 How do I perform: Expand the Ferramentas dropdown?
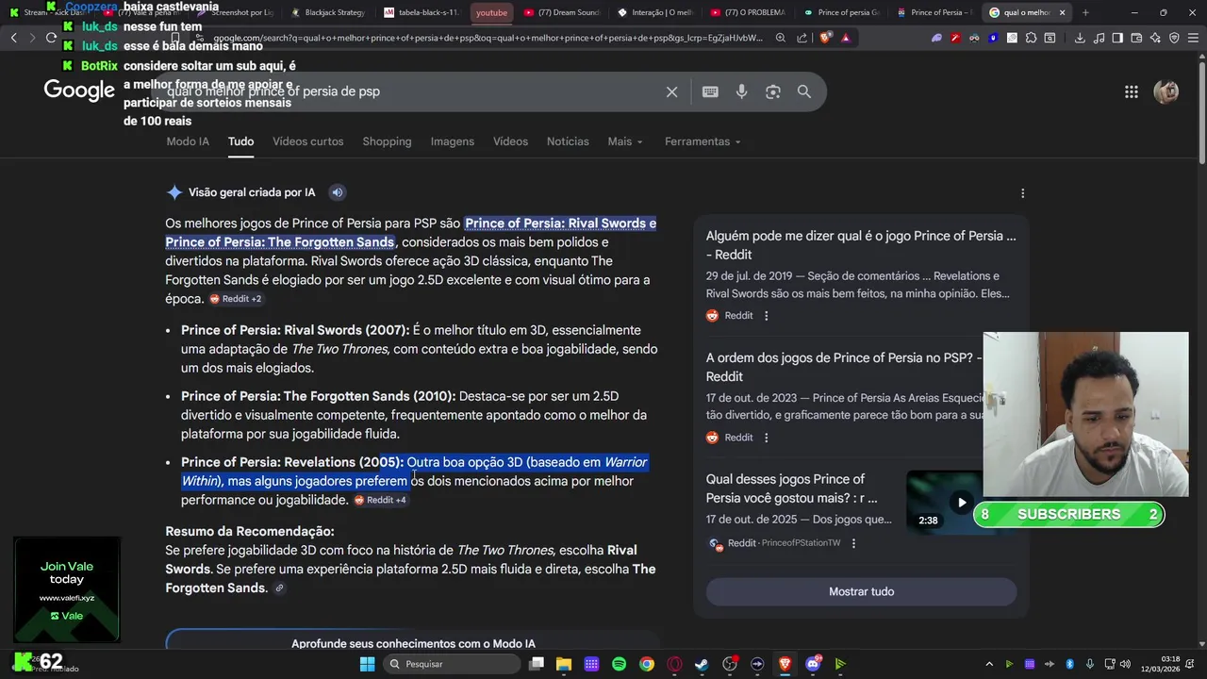point(703,141)
